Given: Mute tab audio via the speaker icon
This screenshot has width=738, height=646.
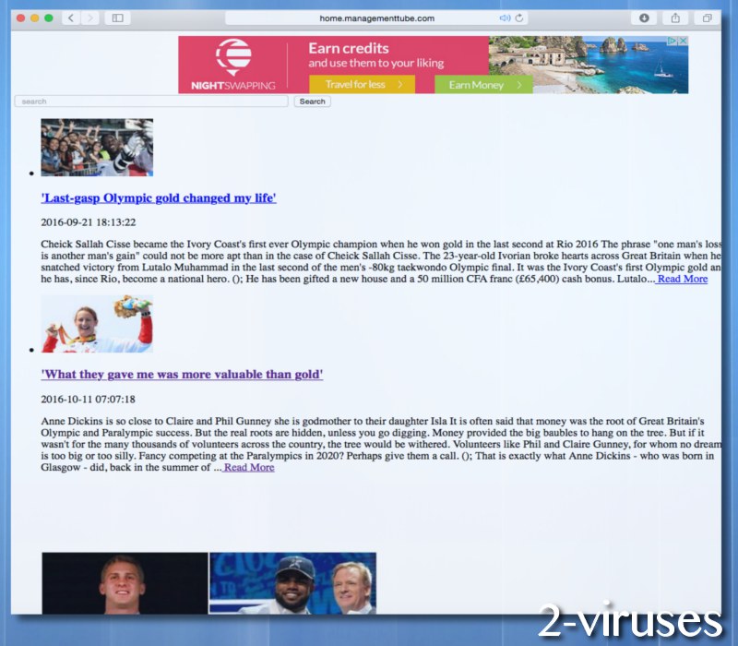Looking at the screenshot, I should [505, 17].
